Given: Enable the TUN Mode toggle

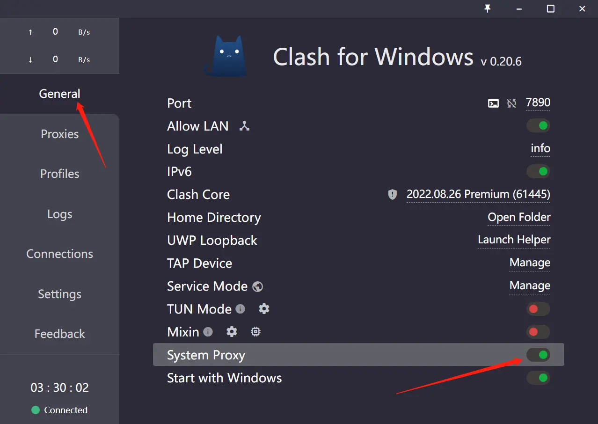Looking at the screenshot, I should [538, 309].
